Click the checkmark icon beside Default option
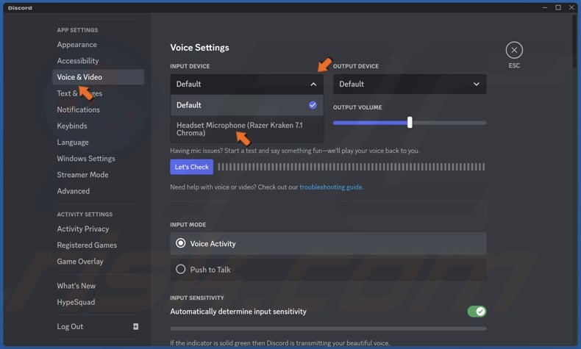 pos(313,105)
